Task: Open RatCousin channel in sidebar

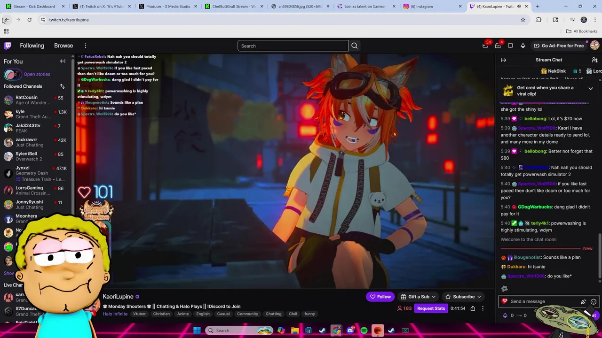Action: [x=35, y=100]
